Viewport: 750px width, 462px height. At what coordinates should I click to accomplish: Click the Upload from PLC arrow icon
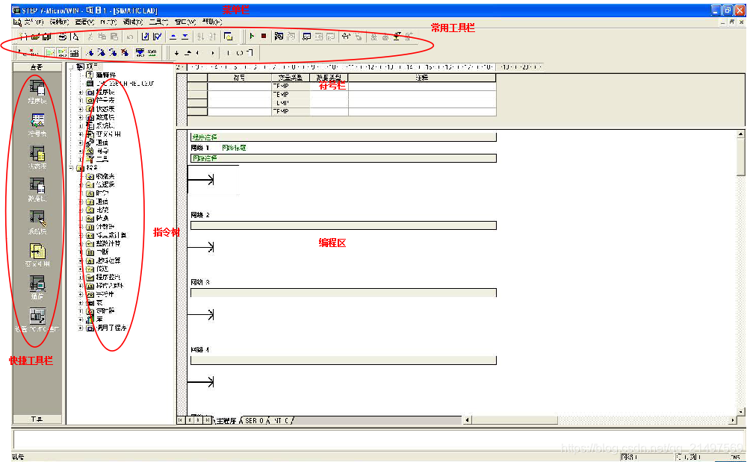173,37
